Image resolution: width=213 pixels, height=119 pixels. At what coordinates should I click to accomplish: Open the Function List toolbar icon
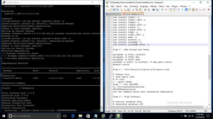(197, 10)
